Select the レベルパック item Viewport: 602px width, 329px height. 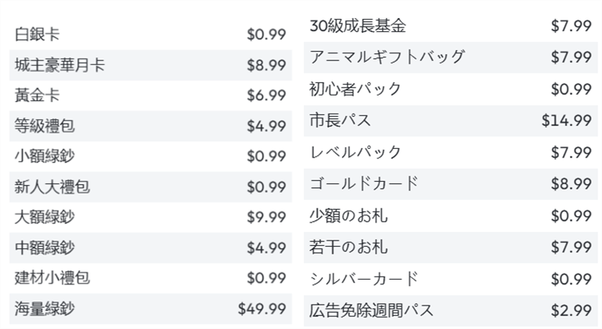click(355, 152)
